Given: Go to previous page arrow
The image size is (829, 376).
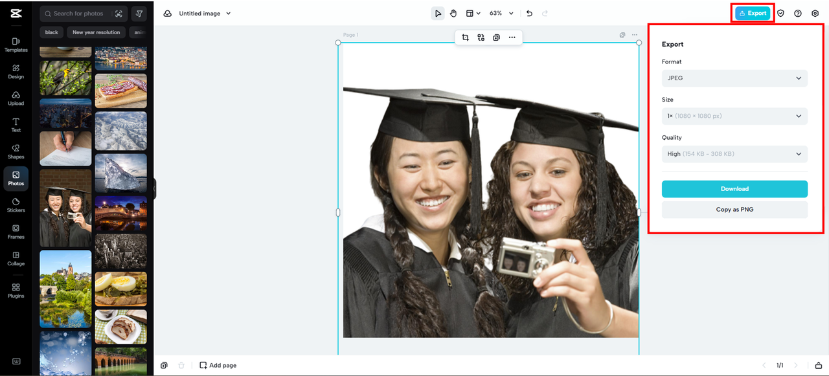Looking at the screenshot, I should click(764, 366).
